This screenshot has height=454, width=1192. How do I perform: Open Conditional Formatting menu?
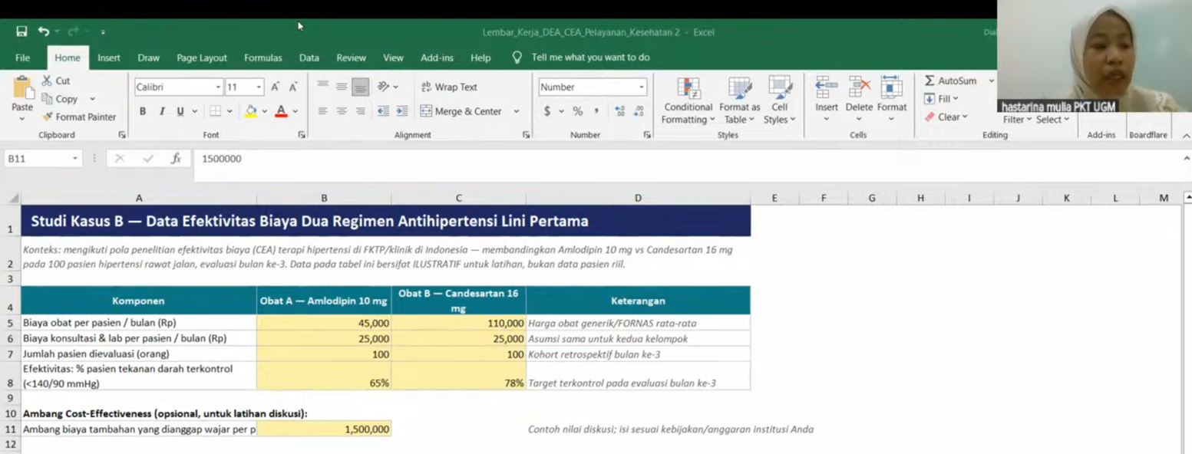688,100
